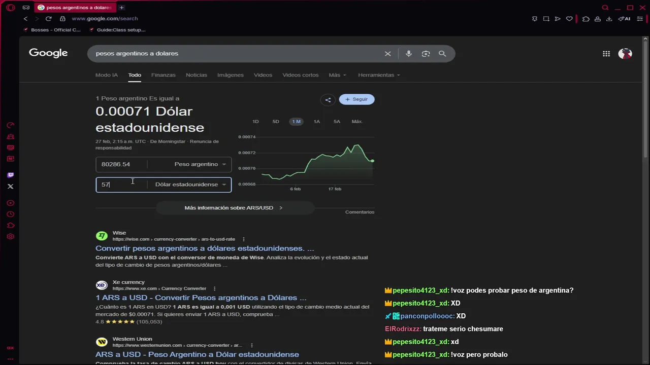View site security lock info

coord(62,19)
